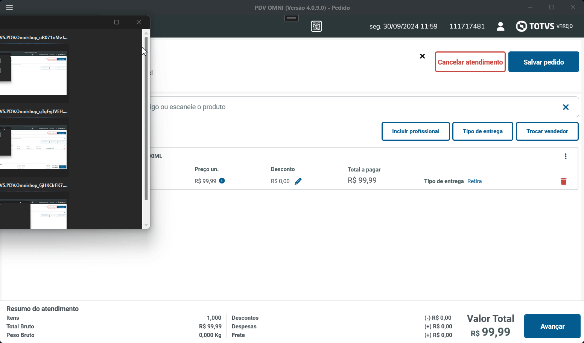Image resolution: width=584 pixels, height=343 pixels.
Task: Close the dark thumbnail window
Action: [139, 22]
